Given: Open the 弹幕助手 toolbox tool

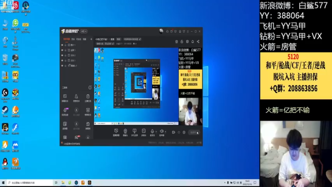Looking at the screenshot, I should point(65,98).
